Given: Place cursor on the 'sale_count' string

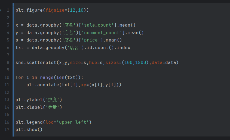Looking at the screenshot, I should [97, 25].
